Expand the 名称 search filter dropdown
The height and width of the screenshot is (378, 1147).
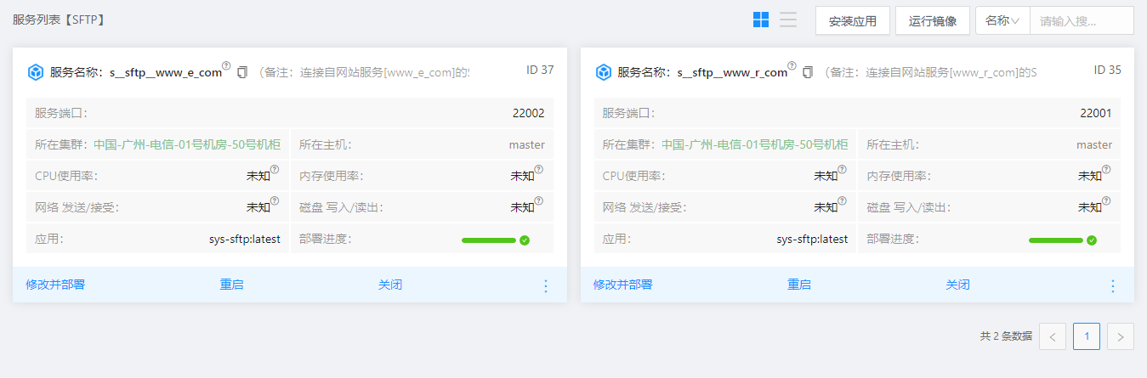point(1002,20)
